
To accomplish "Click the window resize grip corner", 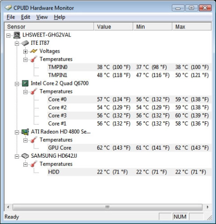I will (209, 217).
